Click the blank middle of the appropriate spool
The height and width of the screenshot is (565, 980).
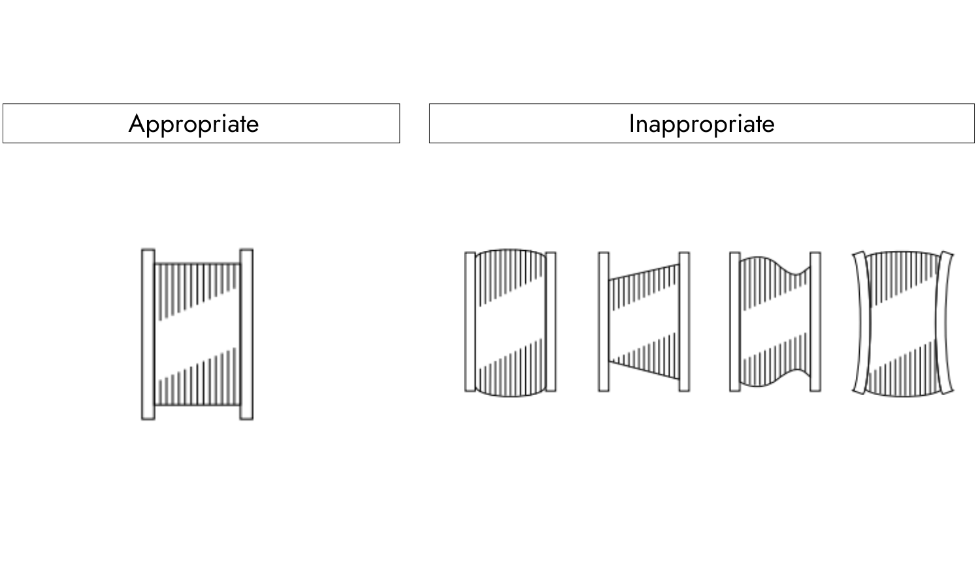pos(197,334)
